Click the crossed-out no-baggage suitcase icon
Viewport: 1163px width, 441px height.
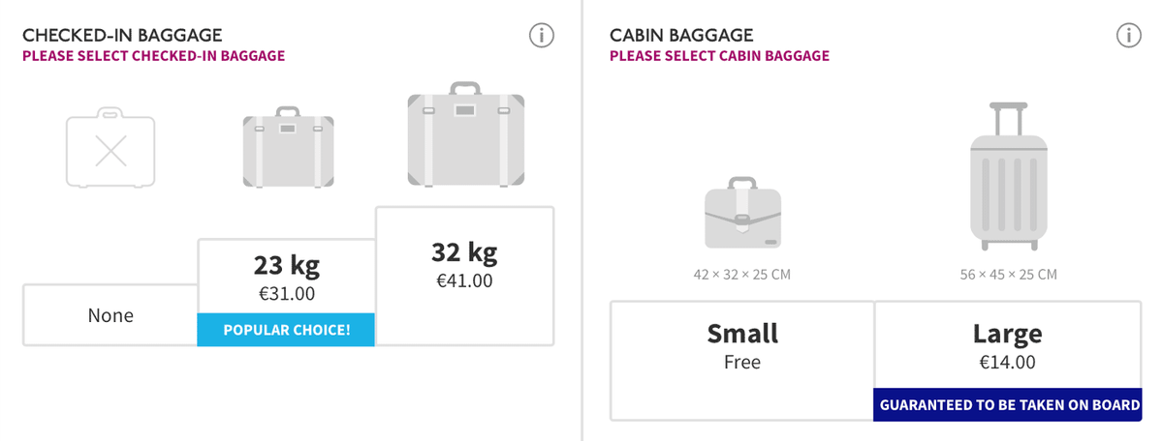click(110, 150)
